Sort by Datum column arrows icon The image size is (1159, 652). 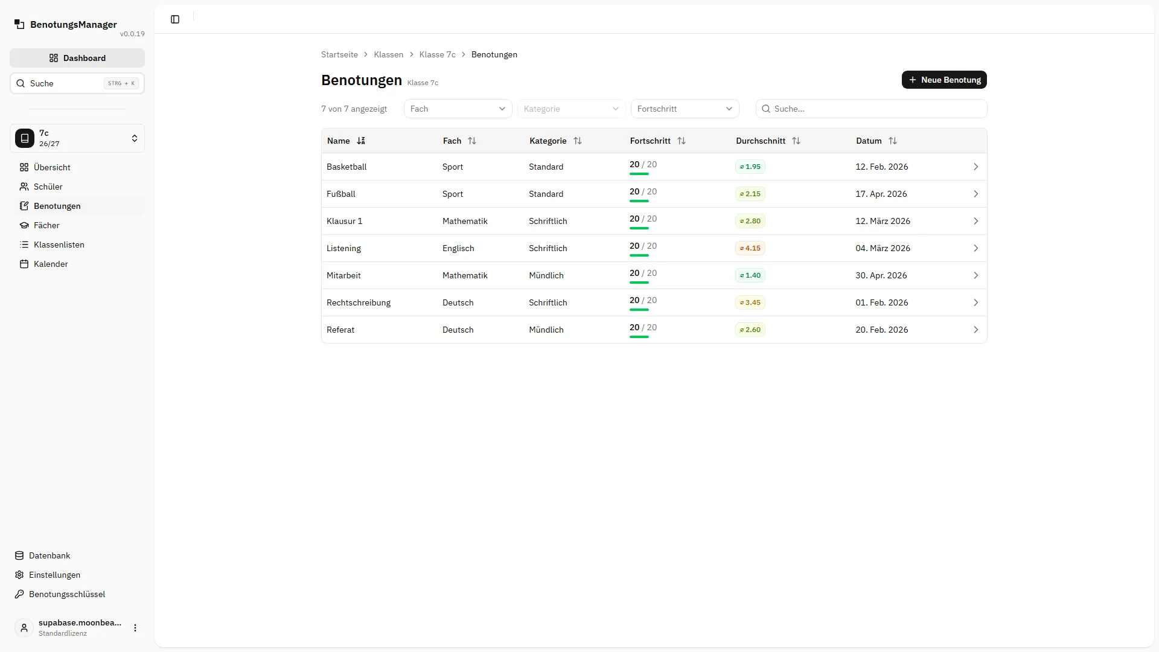(x=893, y=141)
